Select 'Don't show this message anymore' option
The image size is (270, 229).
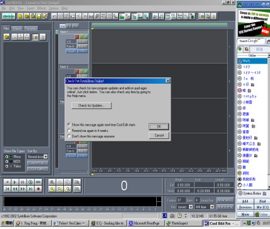point(69,136)
